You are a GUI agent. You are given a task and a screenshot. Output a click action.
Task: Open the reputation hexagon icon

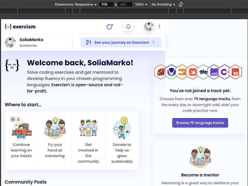(109, 26)
